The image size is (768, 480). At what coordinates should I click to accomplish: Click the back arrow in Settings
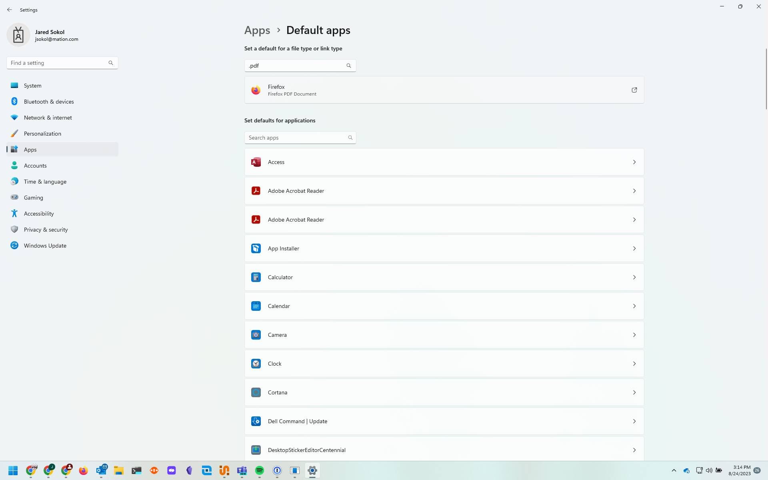point(10,10)
